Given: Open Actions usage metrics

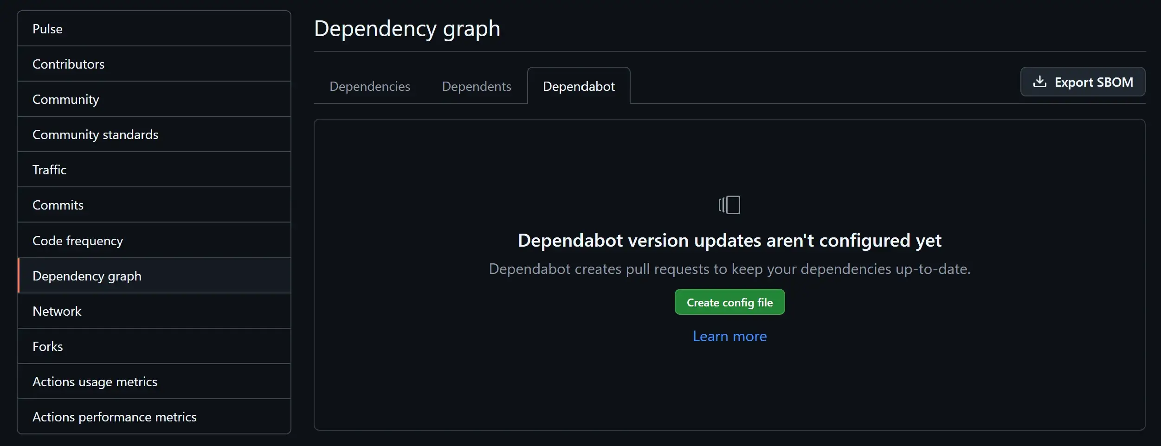Looking at the screenshot, I should [x=95, y=382].
